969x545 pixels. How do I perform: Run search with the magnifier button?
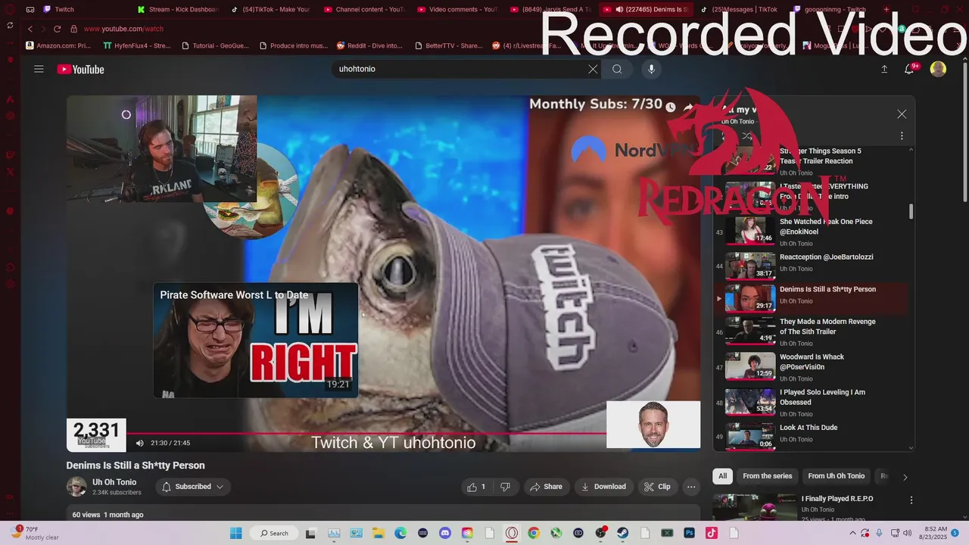coord(617,69)
